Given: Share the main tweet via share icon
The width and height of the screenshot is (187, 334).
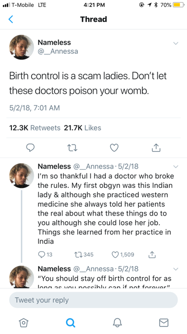Looking at the screenshot, I should 156,147.
